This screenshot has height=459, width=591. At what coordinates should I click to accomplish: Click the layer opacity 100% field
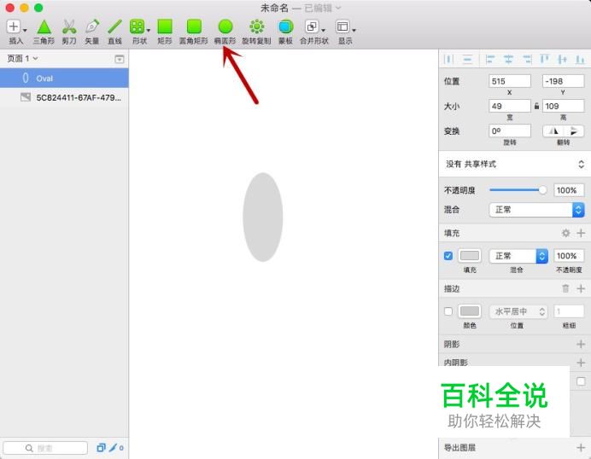[569, 190]
